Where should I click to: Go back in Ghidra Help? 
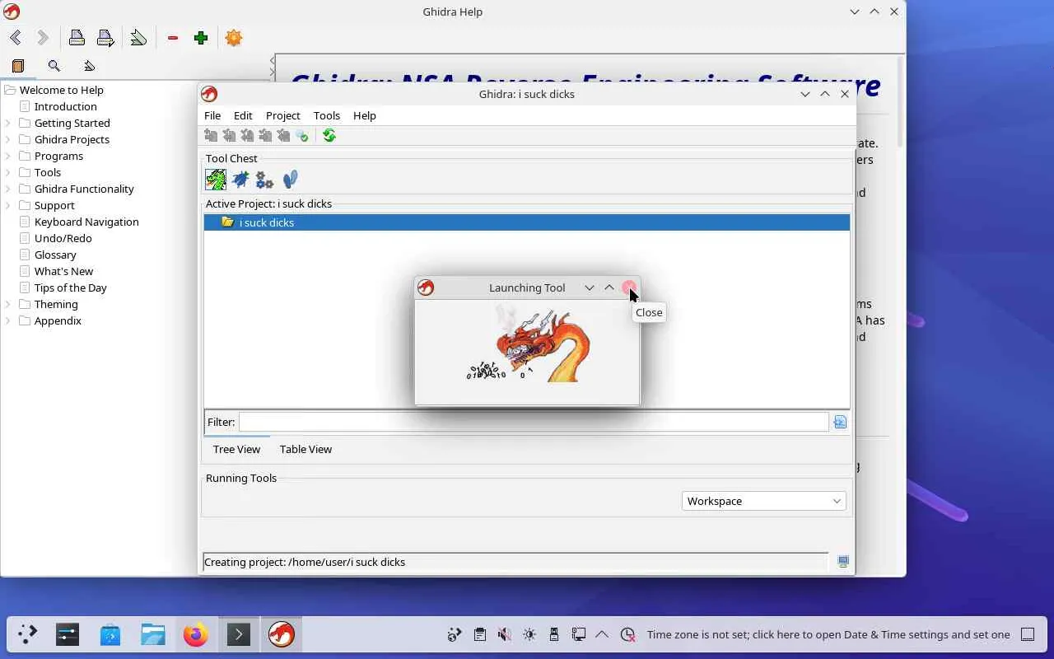tap(16, 38)
